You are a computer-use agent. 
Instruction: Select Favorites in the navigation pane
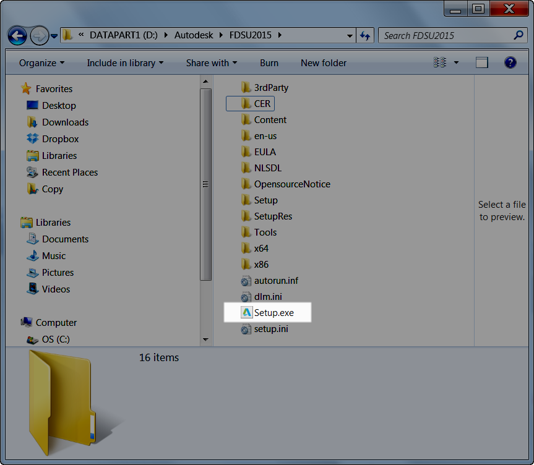click(x=46, y=89)
